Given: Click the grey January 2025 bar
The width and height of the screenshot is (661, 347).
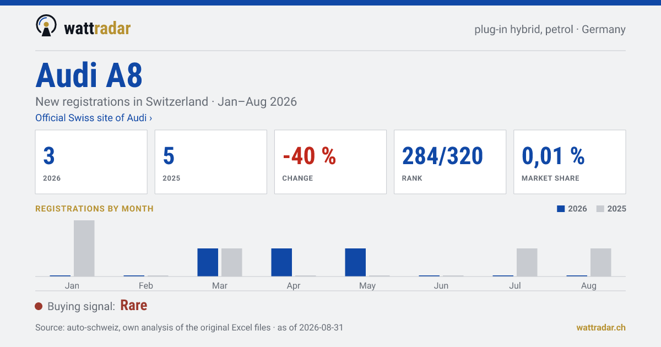Looking at the screenshot, I should [x=84, y=248].
